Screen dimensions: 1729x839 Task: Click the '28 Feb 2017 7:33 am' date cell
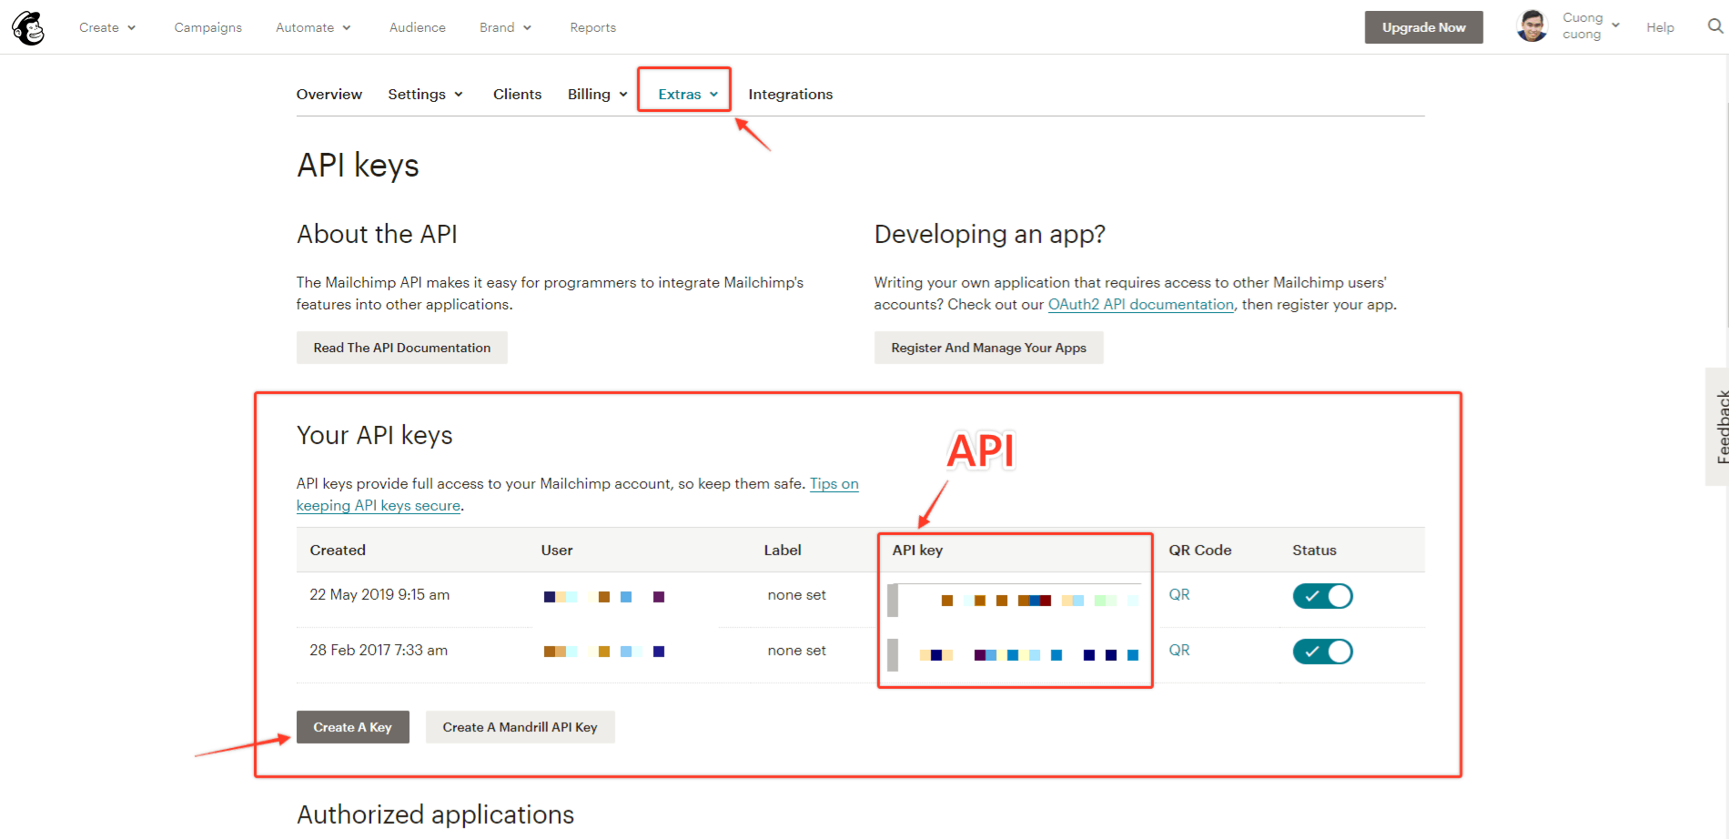(379, 650)
